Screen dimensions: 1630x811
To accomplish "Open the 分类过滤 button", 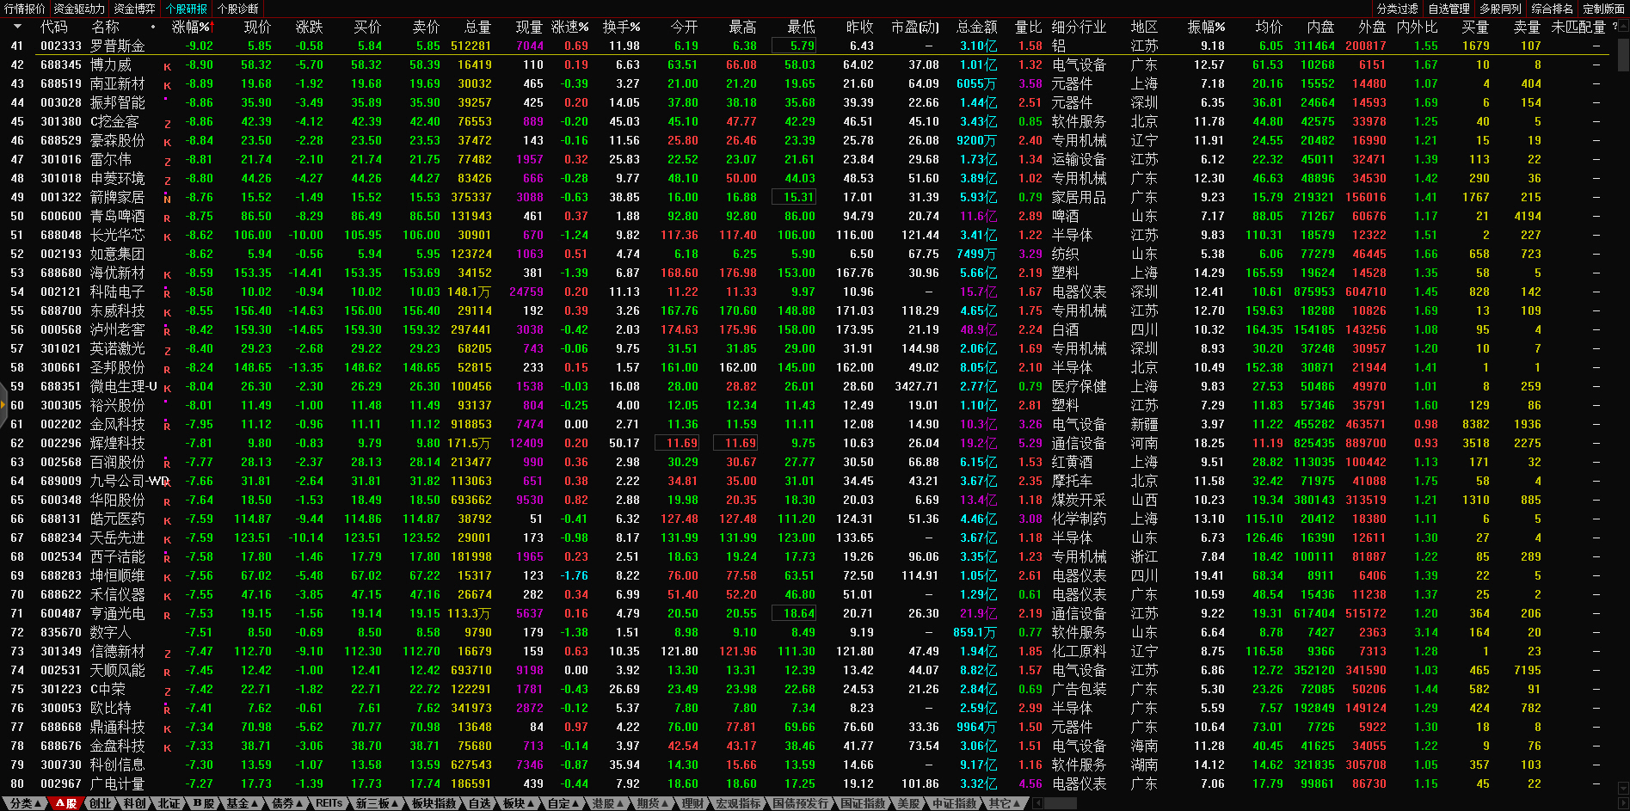I will pos(1397,9).
